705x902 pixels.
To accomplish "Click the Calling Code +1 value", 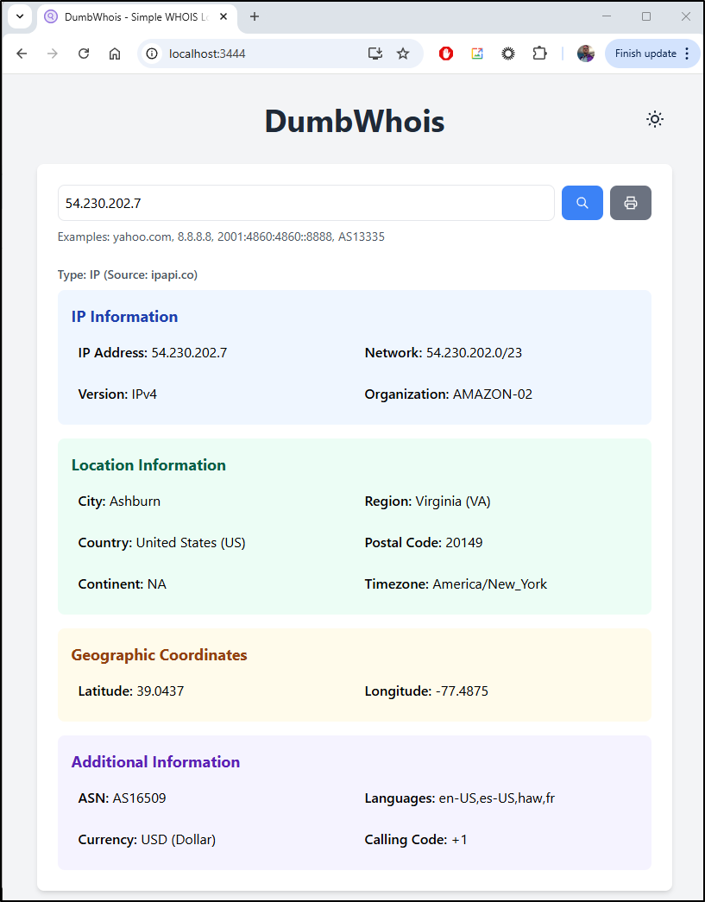I will click(x=459, y=839).
